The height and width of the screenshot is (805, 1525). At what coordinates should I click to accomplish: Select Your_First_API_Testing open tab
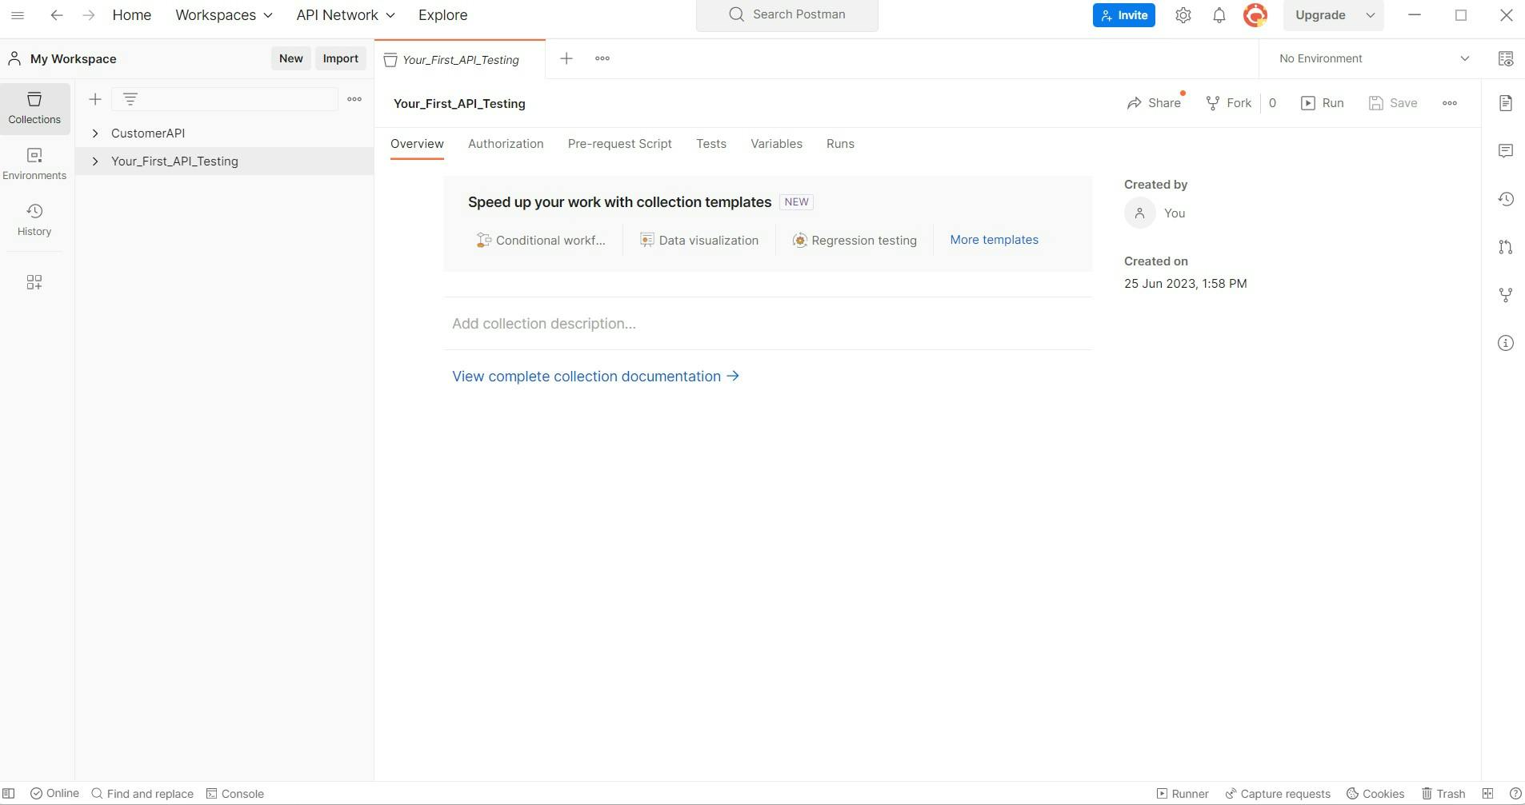pos(460,59)
